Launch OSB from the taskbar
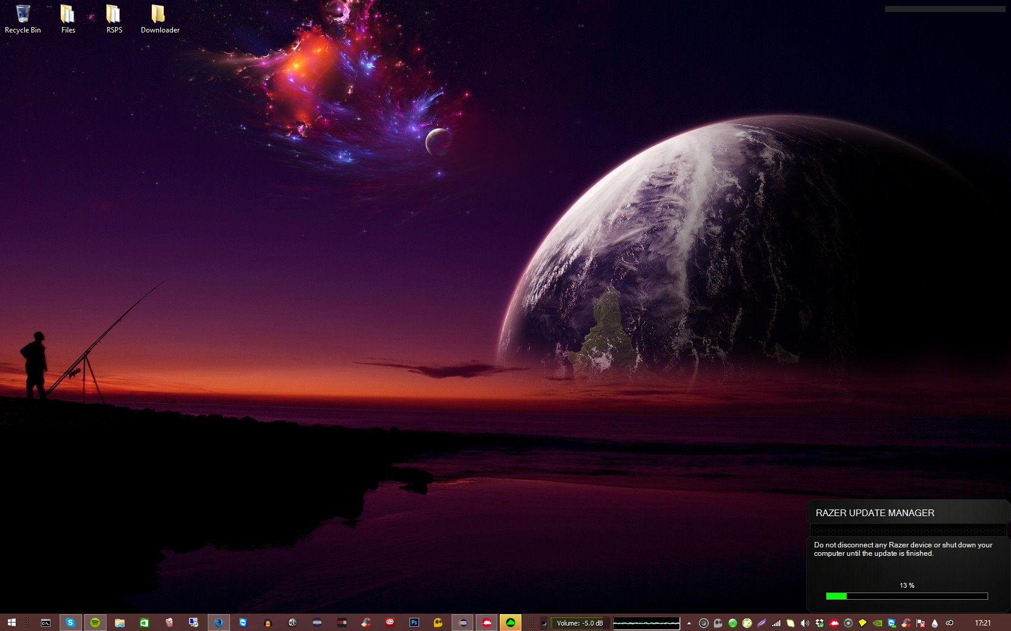1011x631 pixels. [x=342, y=623]
